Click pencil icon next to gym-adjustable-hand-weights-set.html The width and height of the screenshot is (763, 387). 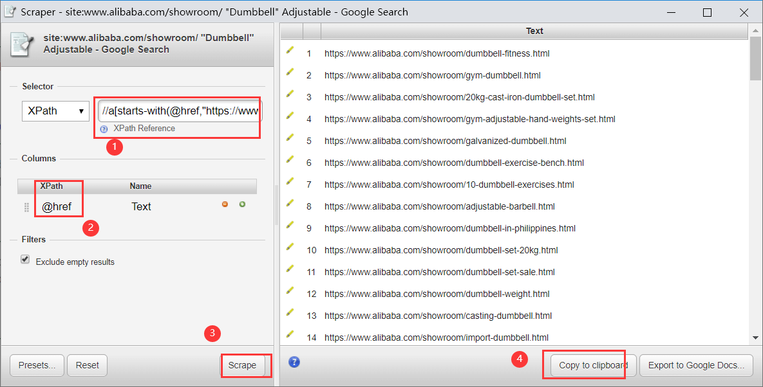click(x=290, y=116)
